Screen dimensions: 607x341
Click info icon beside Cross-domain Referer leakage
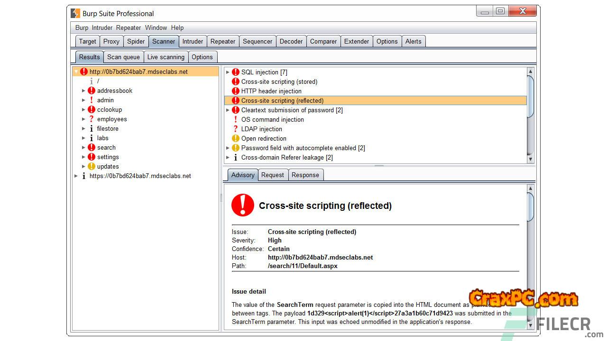click(235, 157)
